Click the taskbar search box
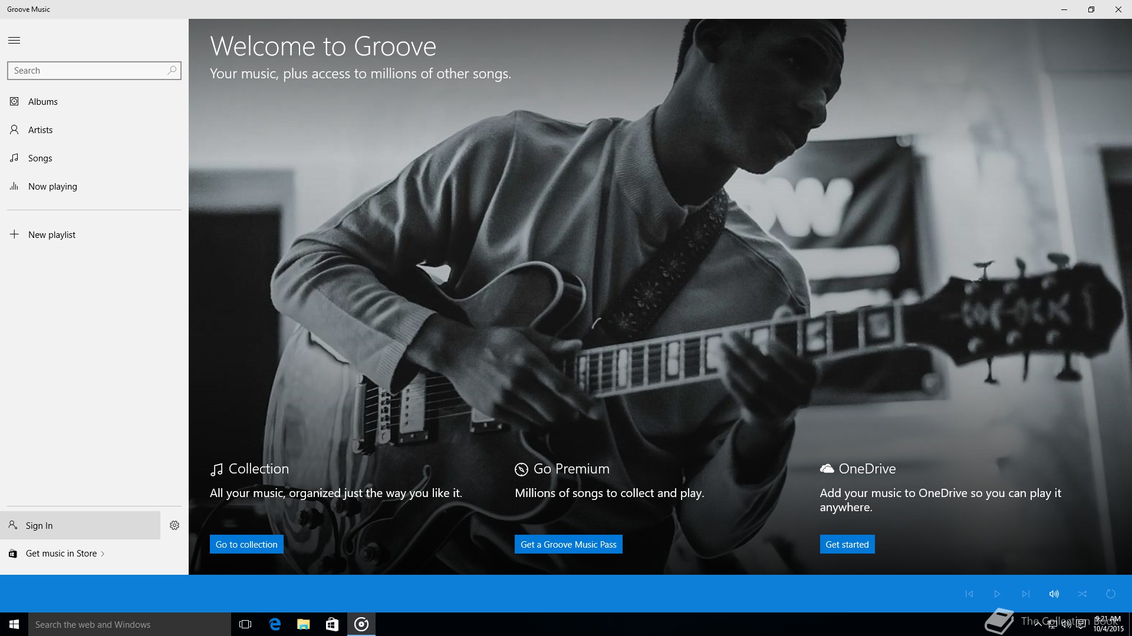The image size is (1132, 636). (130, 624)
